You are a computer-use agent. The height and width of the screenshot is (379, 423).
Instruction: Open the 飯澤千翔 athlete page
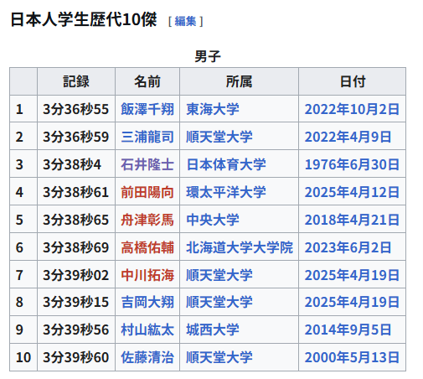click(147, 109)
